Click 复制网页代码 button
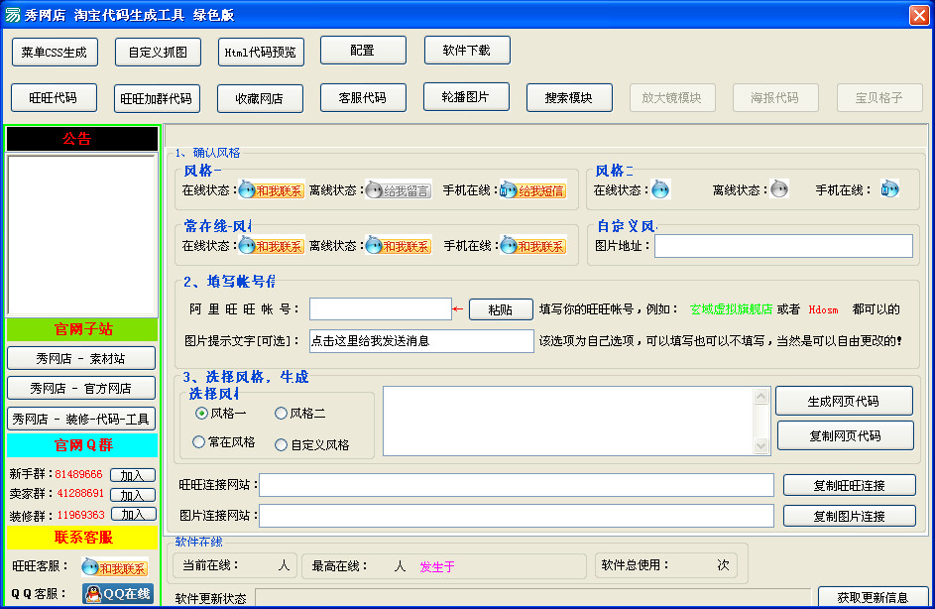This screenshot has width=935, height=609. (x=846, y=435)
